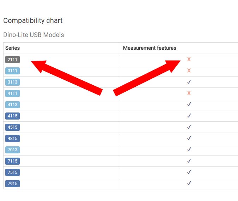Click the checkmark in 7915 row
The image size is (238, 201).
coord(189,183)
